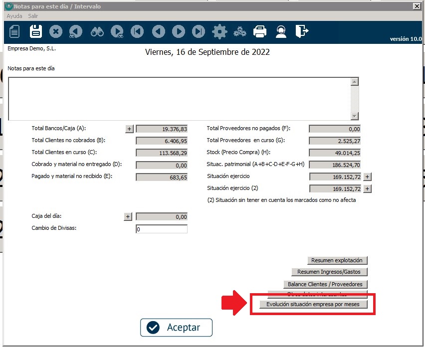This screenshot has width=425, height=350.
Task: Click the new document icon in toolbar
Action: tap(14, 32)
